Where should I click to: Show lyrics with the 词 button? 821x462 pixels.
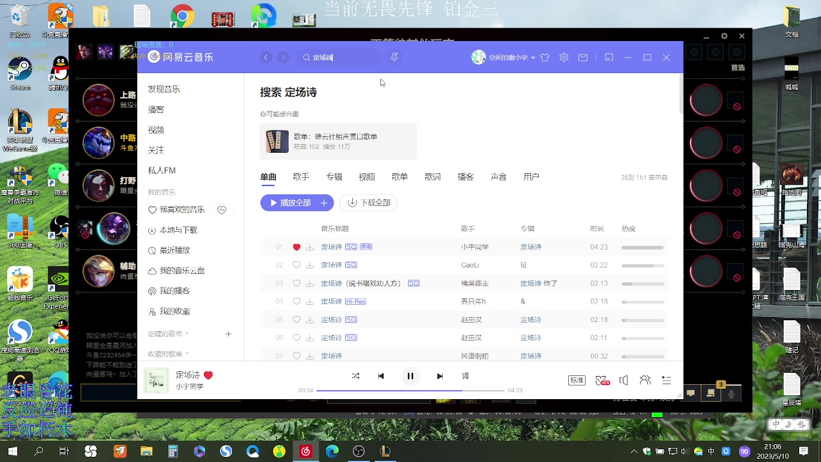(466, 376)
